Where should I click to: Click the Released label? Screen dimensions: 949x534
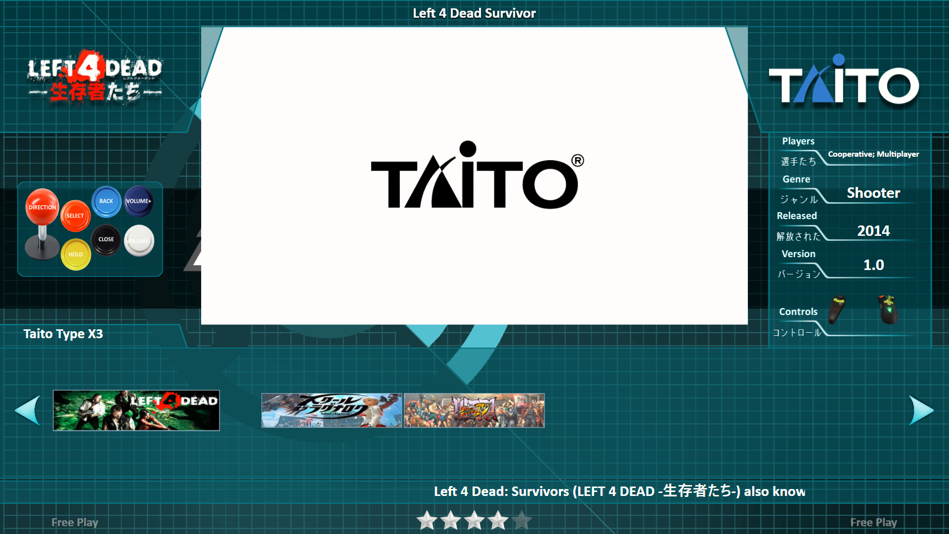click(797, 216)
